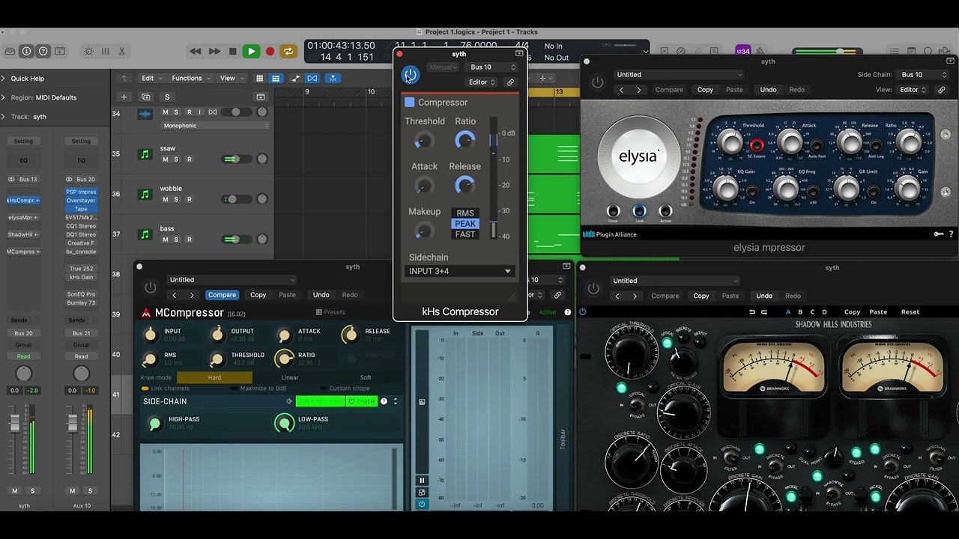
Task: Open MCompressor Presets grid
Action: point(330,312)
